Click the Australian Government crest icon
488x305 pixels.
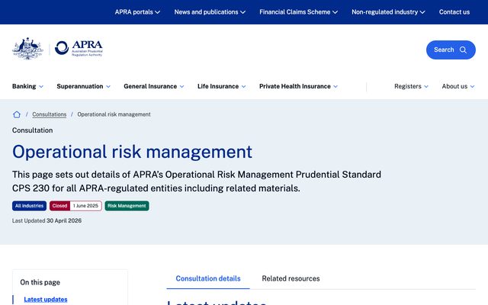27,48
